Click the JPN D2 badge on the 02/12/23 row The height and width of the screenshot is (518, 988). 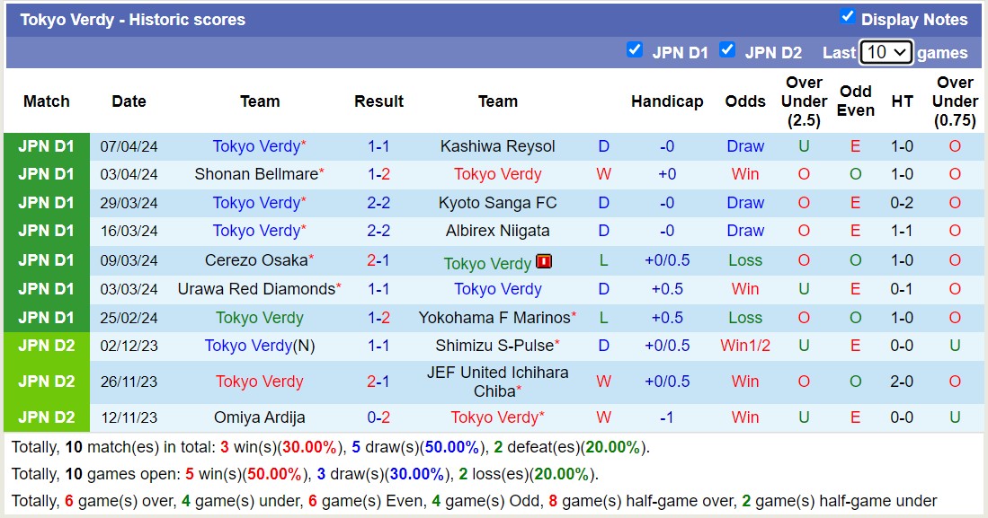click(x=46, y=346)
